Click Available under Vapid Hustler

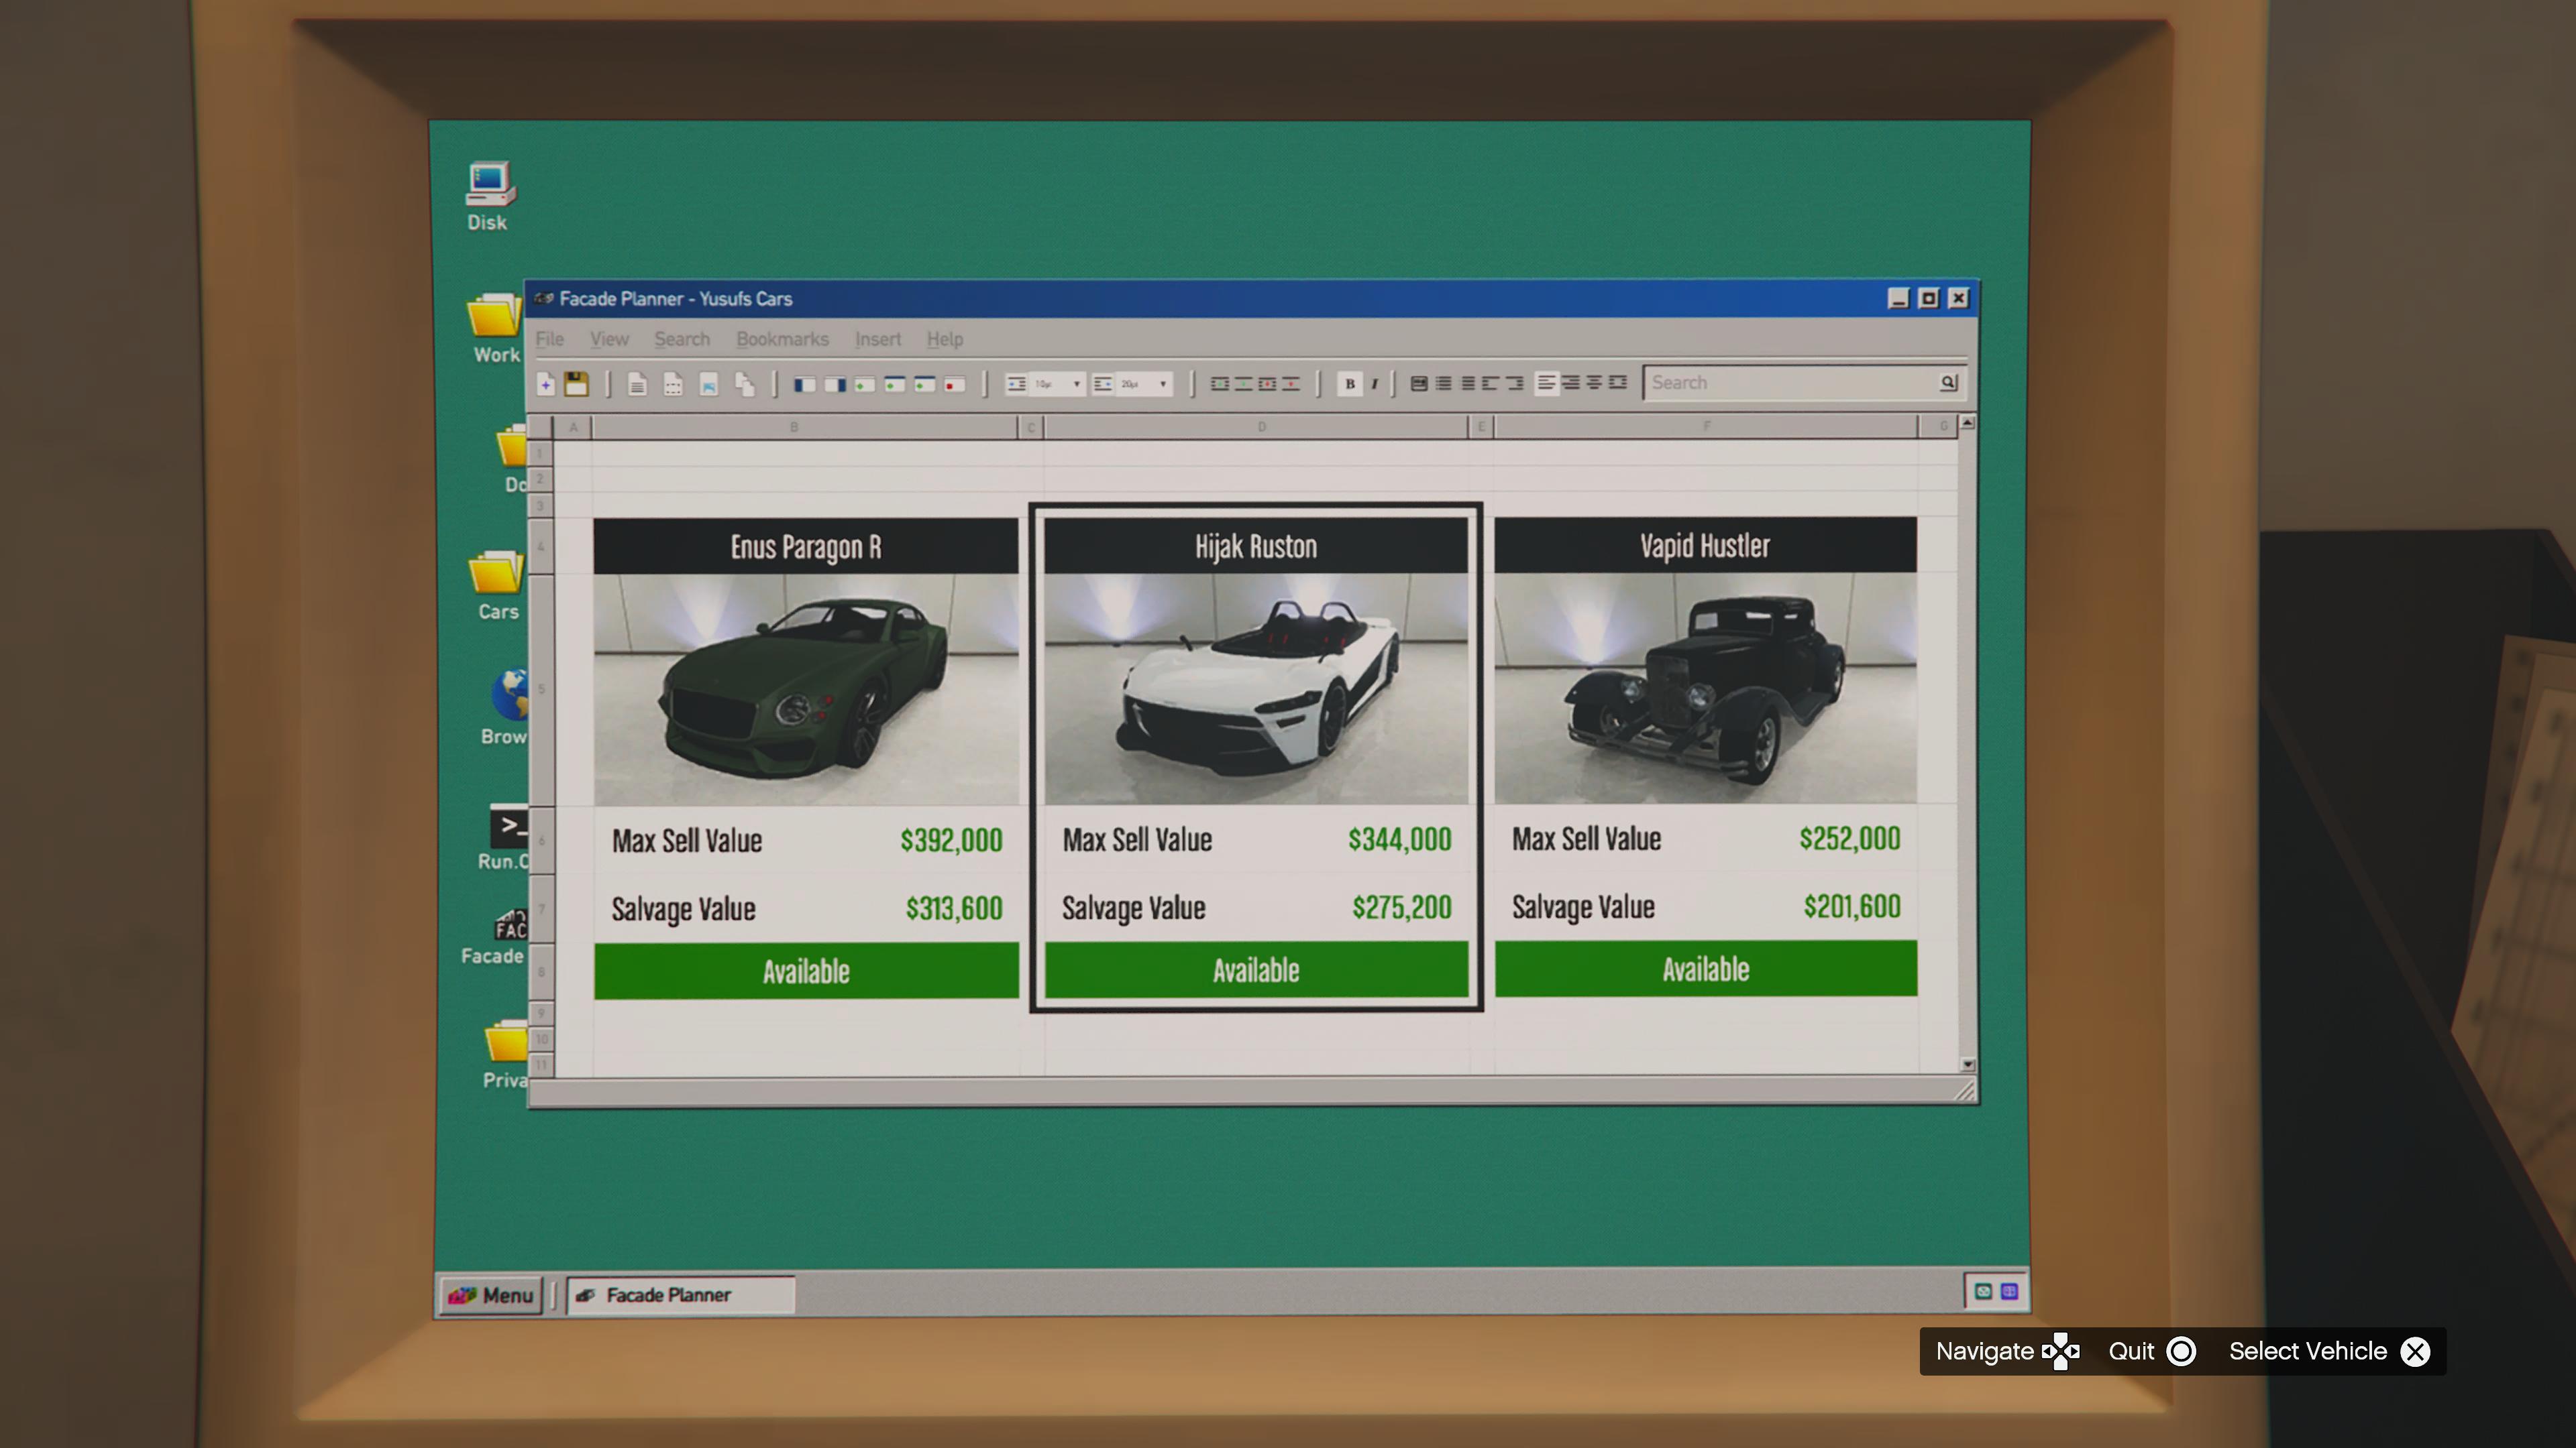coord(1705,968)
